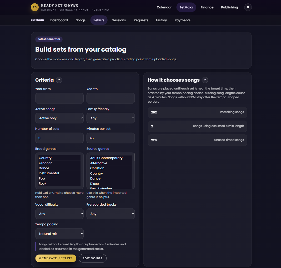Click the Edit Songs button
This screenshot has height=268, width=281.
pos(92,258)
